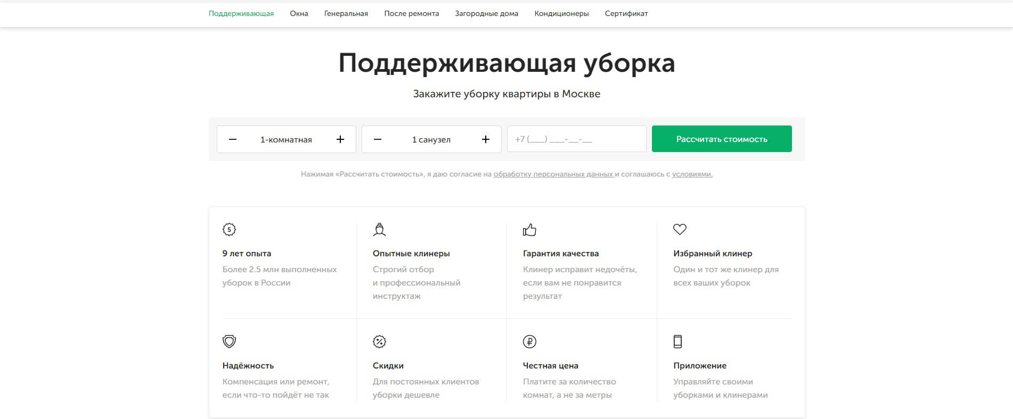Screen dimensions: 1013x419
Task: Switch to the Окна tab
Action: tap(299, 13)
